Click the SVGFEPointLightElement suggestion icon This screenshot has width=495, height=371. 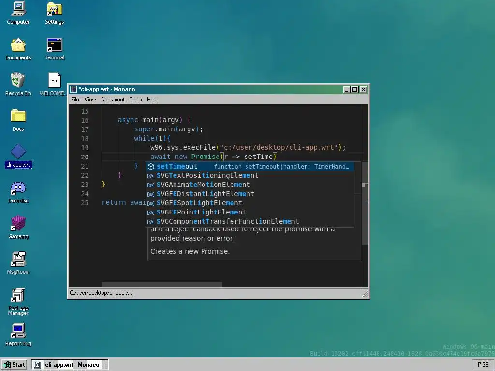point(151,213)
